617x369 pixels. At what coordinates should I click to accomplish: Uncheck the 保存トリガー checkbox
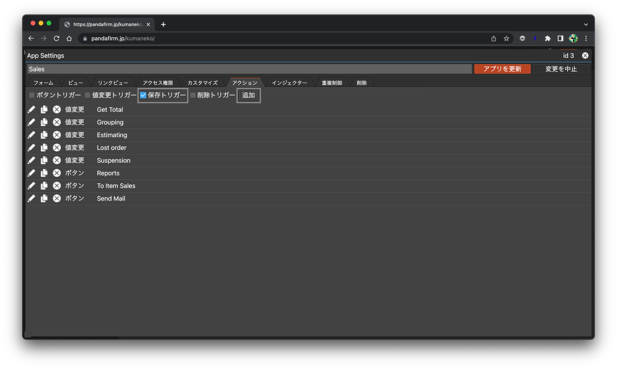pos(143,95)
